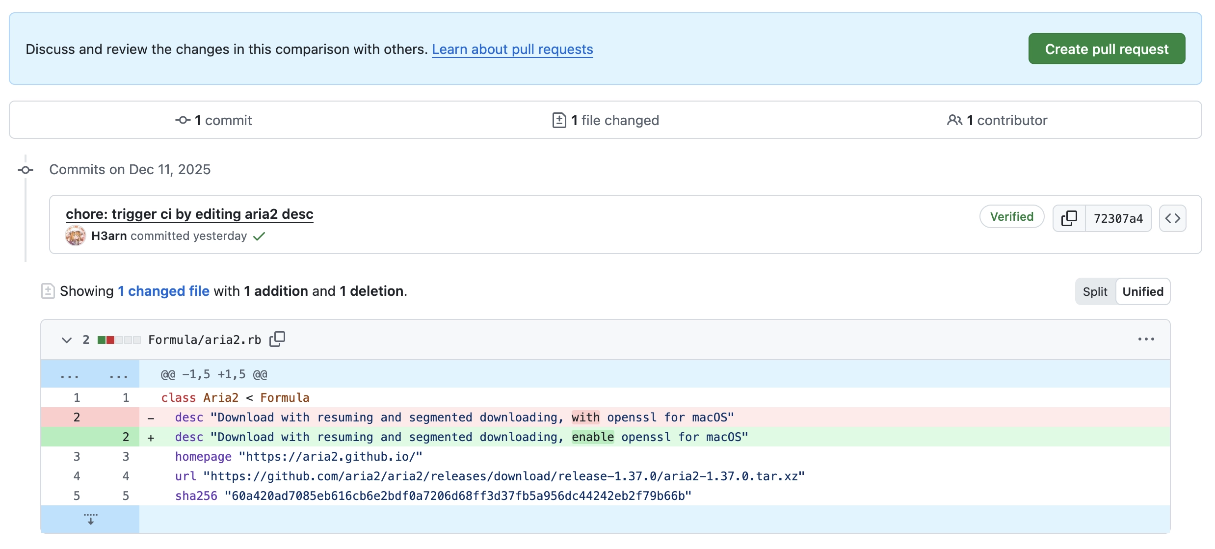Screen dimensions: 1215x549
Task: Open the aria2 desc commit title
Action: [x=189, y=214]
